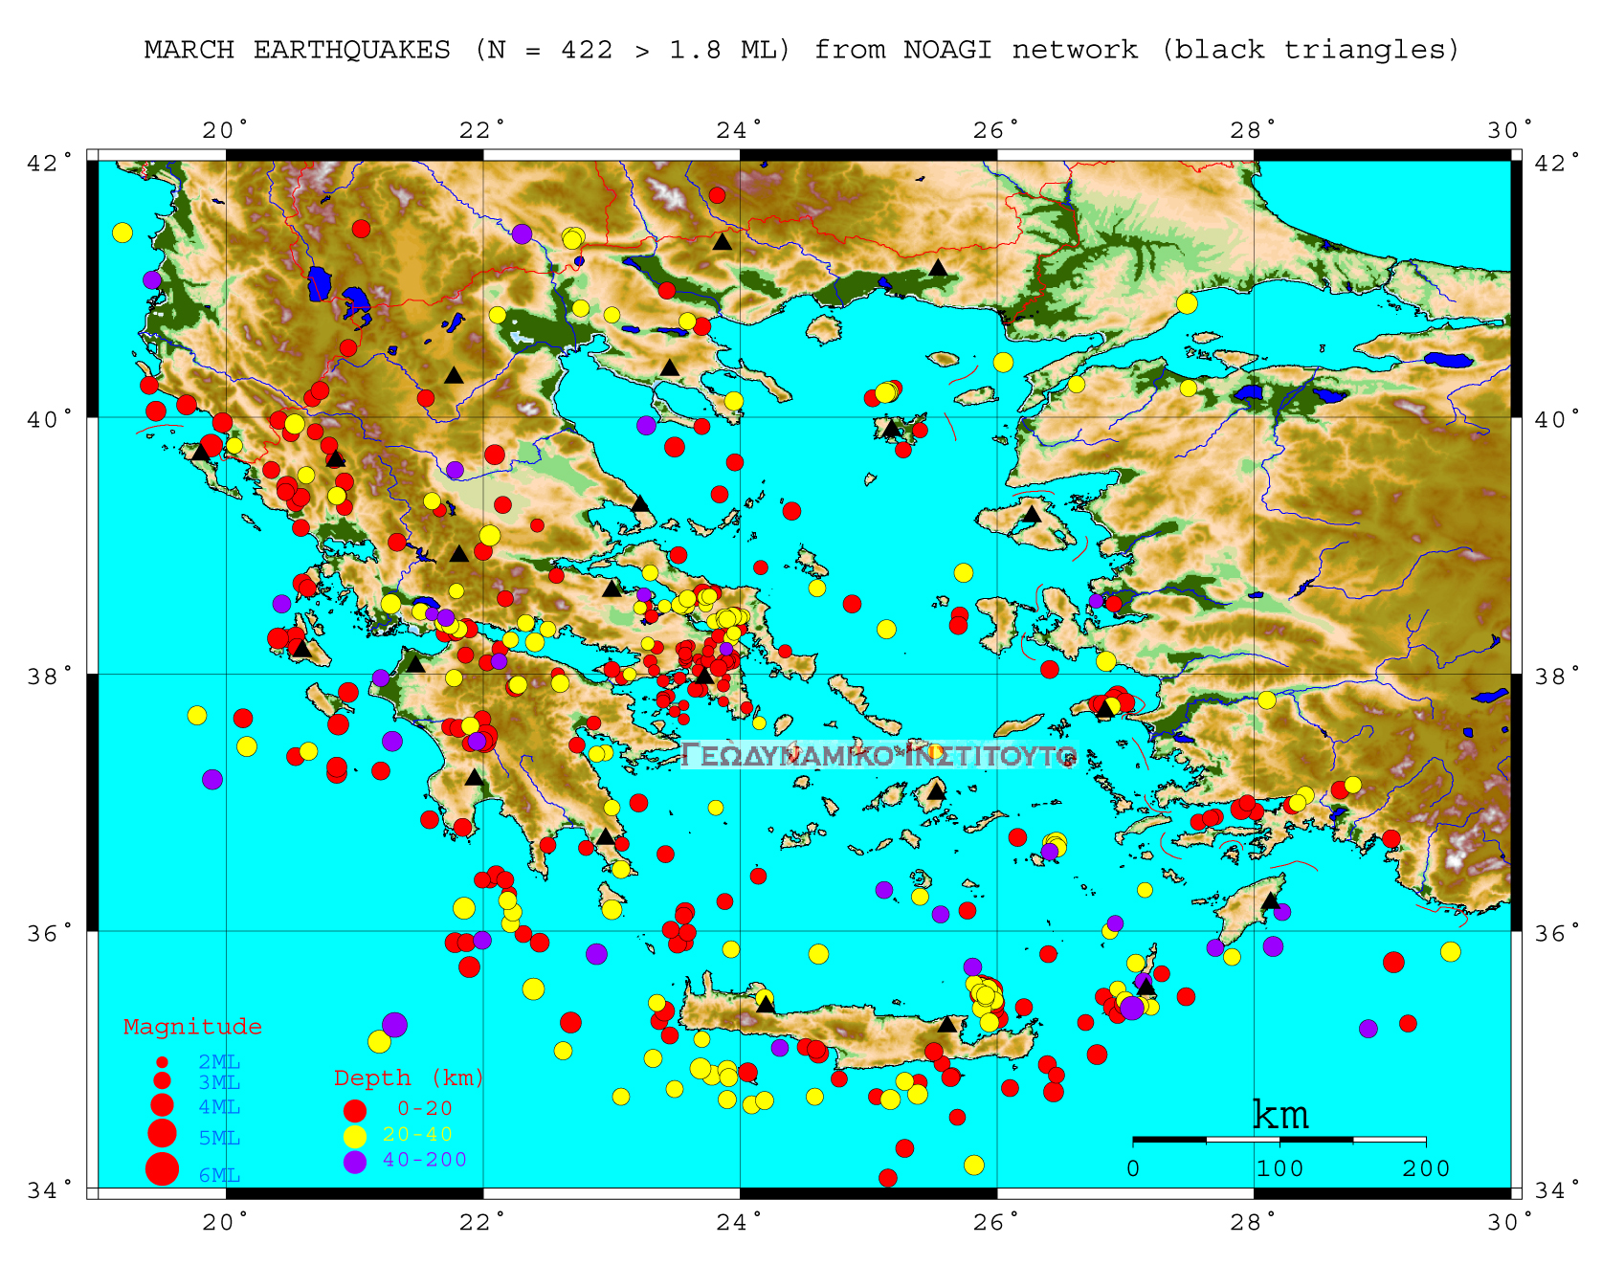
Task: Click the 5ML magnitude legend circle
Action: 162,1134
